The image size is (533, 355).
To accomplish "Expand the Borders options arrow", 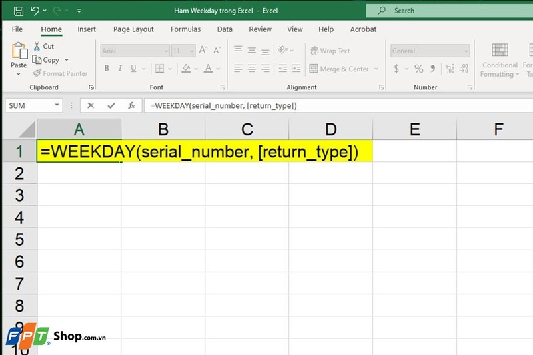I will (170, 69).
